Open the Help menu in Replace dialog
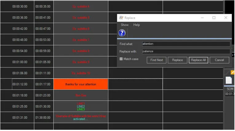 (137, 25)
